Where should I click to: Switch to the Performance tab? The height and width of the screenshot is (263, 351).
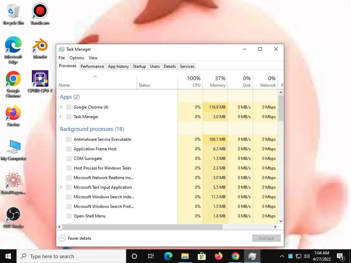(92, 66)
